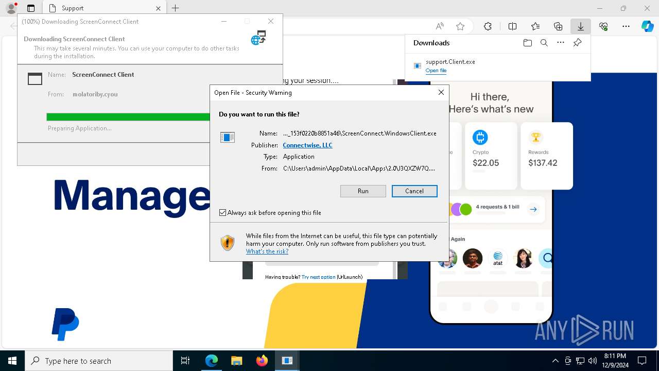Click the Edge profile avatar icon
Viewport: 659px width, 371px height.
tap(11, 8)
